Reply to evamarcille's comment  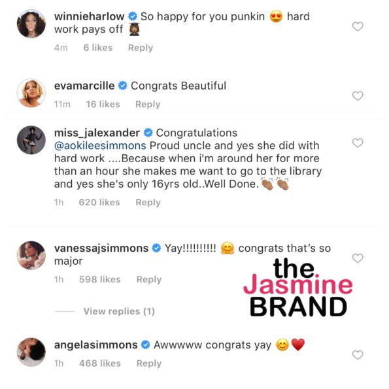(x=148, y=104)
